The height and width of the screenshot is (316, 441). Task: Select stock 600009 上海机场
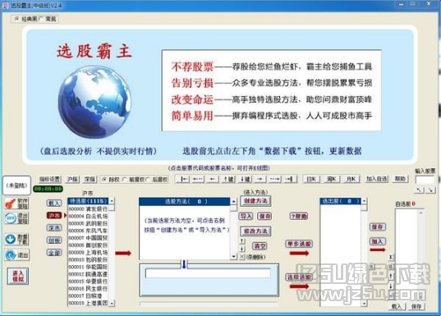point(88,252)
